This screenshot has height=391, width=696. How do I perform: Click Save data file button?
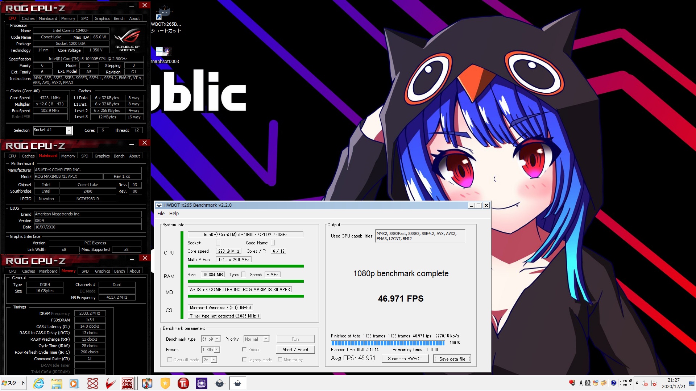pyautogui.click(x=452, y=359)
